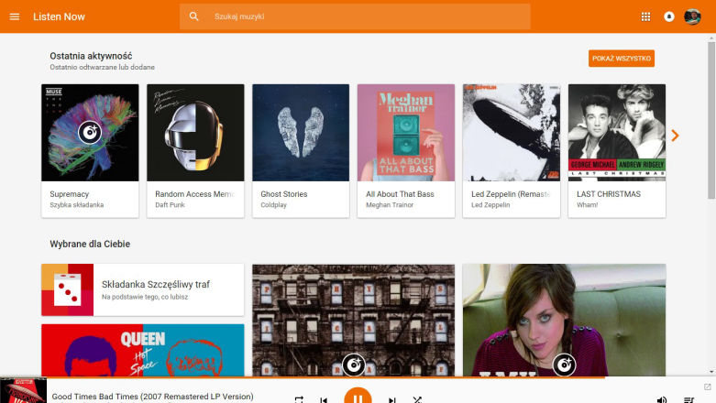Open the Queen Hot Space banner
This screenshot has width=716, height=403.
click(x=143, y=350)
